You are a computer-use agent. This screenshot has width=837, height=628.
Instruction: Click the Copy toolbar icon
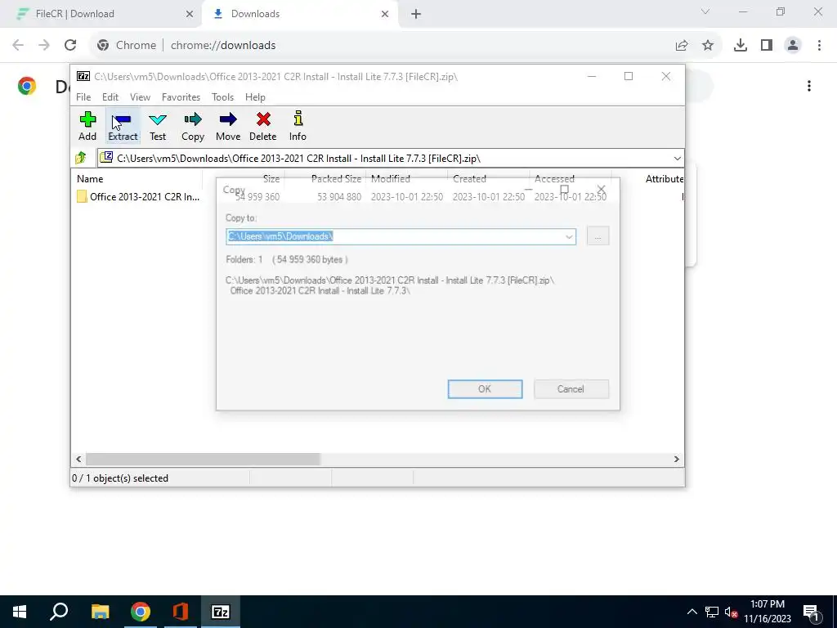(x=193, y=126)
